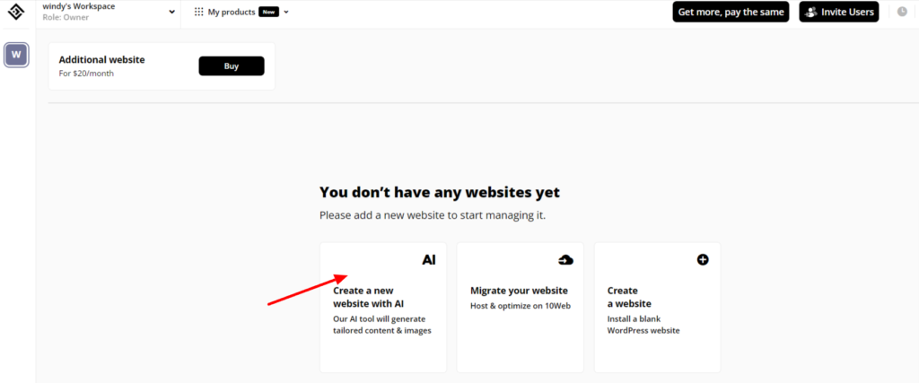919x383 pixels.
Task: Select Migrate your website card
Action: tap(521, 308)
